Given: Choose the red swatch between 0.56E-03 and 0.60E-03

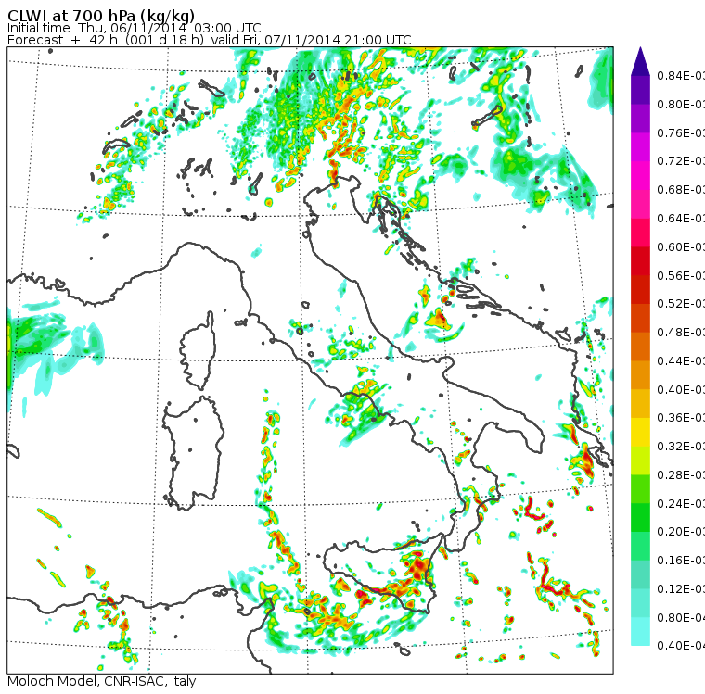Looking at the screenshot, I should pos(640,261).
